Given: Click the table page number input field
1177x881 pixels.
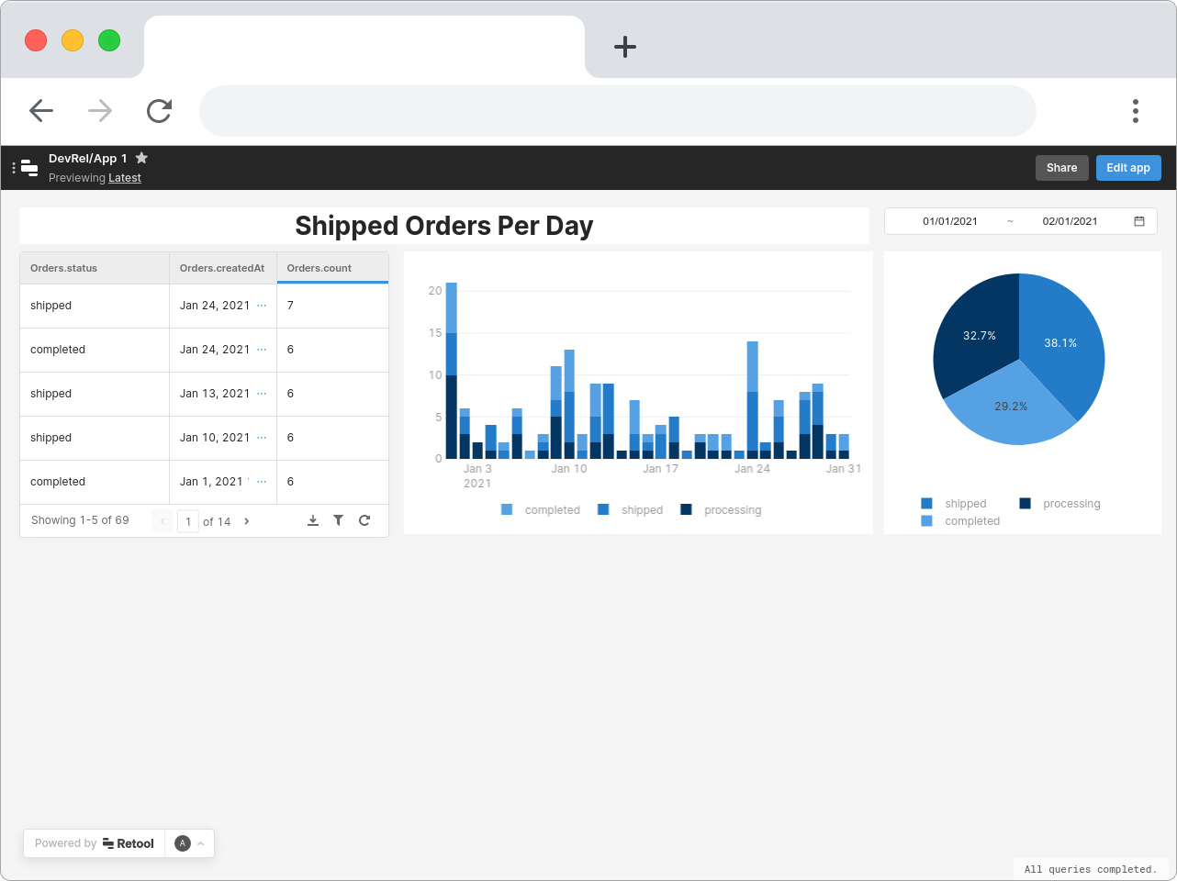Looking at the screenshot, I should [x=188, y=520].
